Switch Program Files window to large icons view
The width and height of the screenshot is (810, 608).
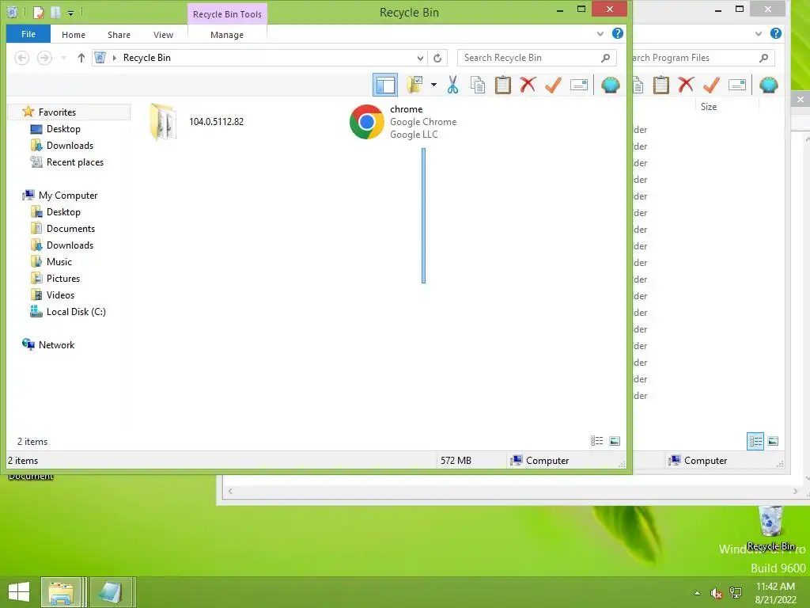[x=773, y=441]
